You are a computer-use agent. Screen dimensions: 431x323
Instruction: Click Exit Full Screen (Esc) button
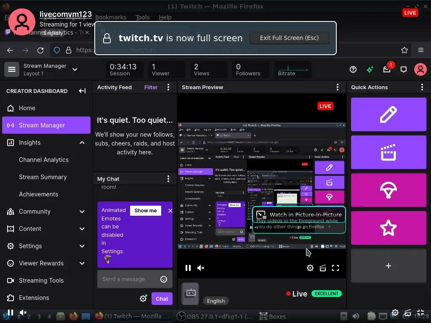pos(290,38)
